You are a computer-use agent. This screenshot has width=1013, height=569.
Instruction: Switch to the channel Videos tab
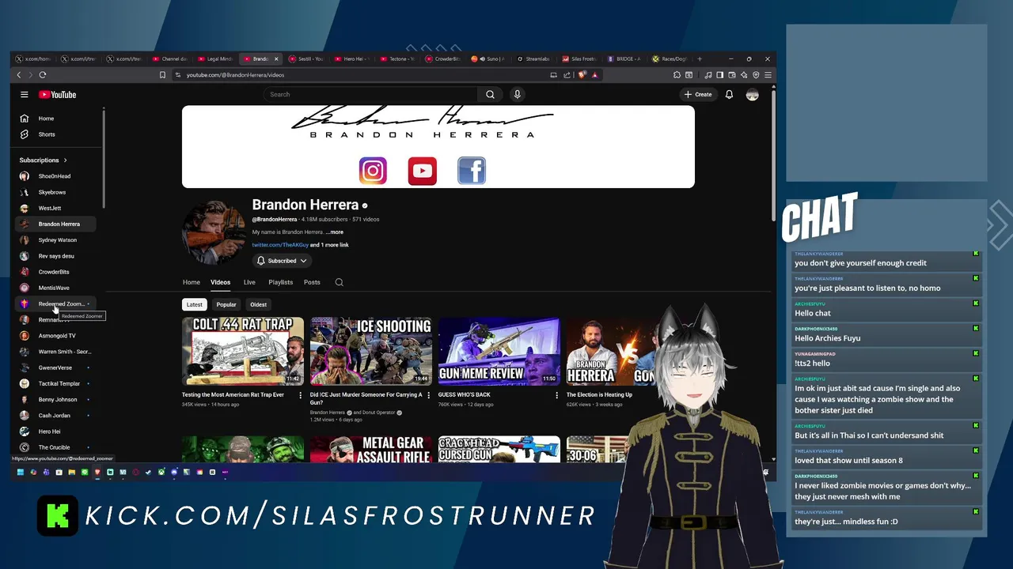pos(220,282)
